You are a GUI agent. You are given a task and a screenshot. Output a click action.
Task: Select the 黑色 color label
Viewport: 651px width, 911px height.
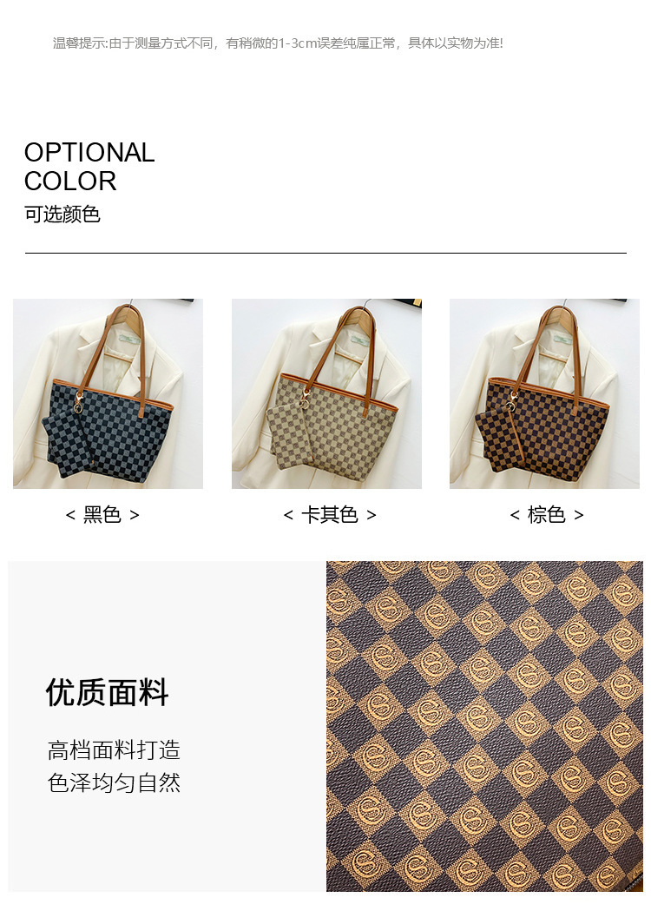(x=102, y=515)
